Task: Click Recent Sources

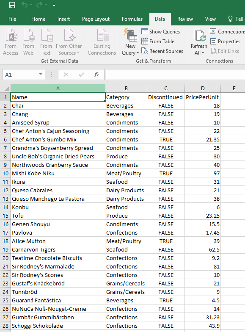Action: [162, 51]
